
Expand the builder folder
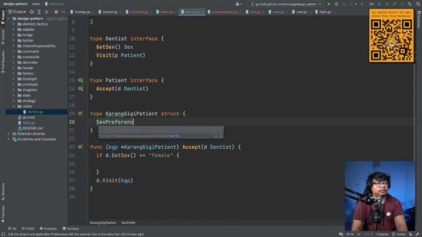[x=13, y=40]
